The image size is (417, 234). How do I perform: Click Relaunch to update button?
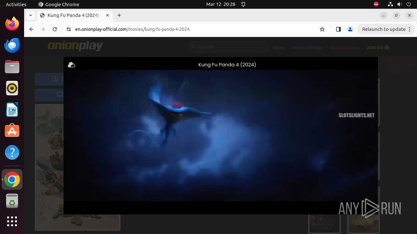click(384, 29)
